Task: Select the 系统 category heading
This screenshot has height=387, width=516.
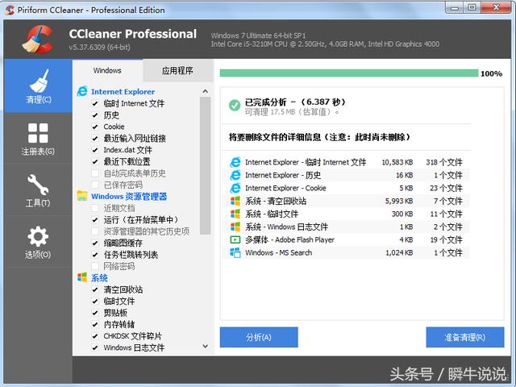Action: 99,277
